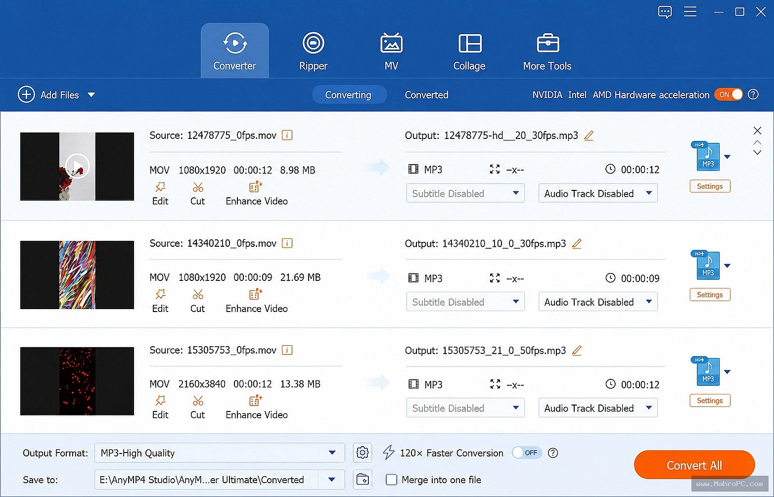
Task: Open the output folder icon
Action: tap(363, 480)
